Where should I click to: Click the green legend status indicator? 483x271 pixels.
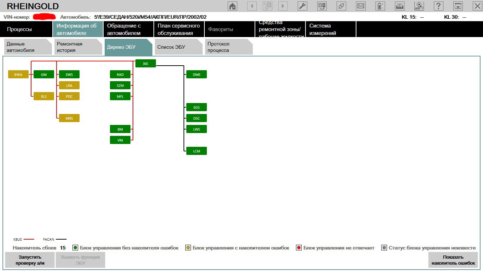click(x=75, y=248)
